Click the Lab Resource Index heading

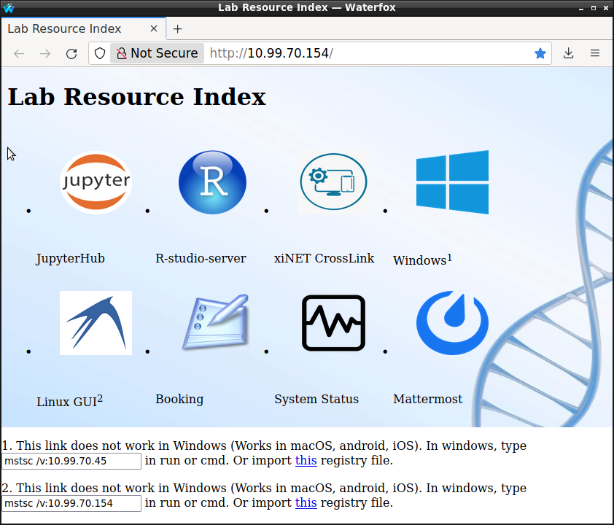tap(137, 97)
